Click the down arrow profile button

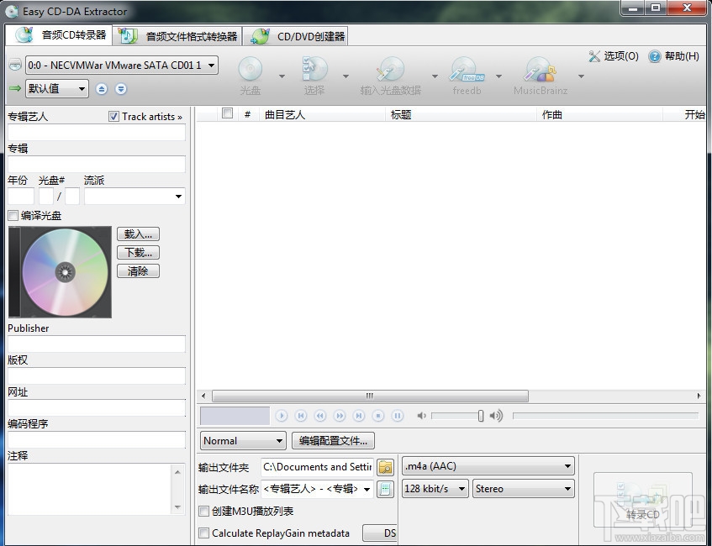tap(120, 89)
